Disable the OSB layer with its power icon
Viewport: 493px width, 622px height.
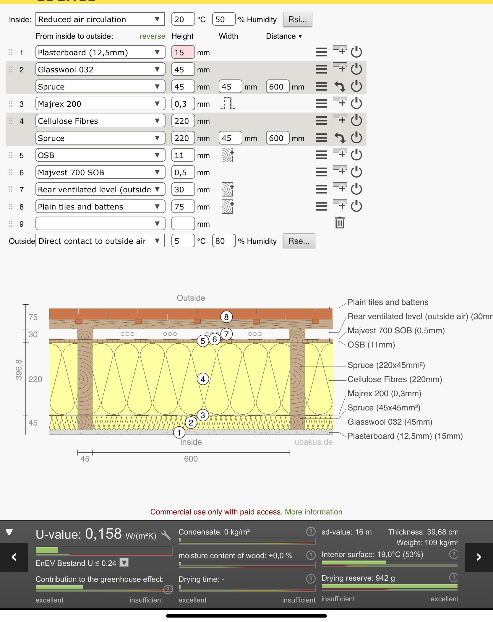[356, 155]
